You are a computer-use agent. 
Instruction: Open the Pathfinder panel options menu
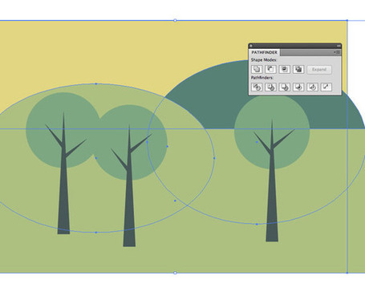(x=337, y=52)
